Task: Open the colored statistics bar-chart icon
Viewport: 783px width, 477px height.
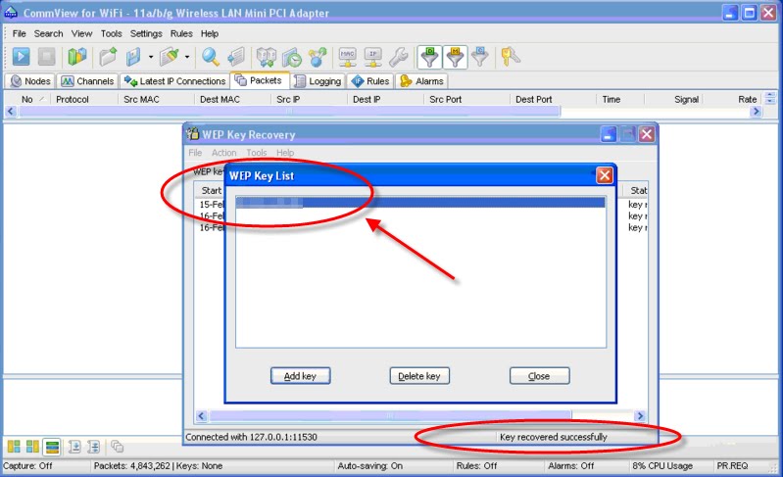Action: (76, 57)
